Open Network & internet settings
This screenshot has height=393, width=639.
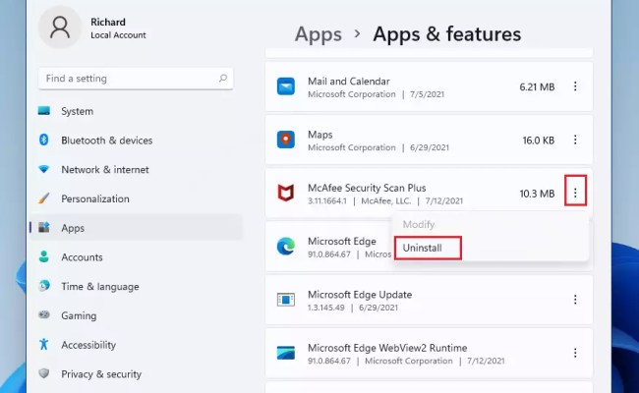click(137, 169)
